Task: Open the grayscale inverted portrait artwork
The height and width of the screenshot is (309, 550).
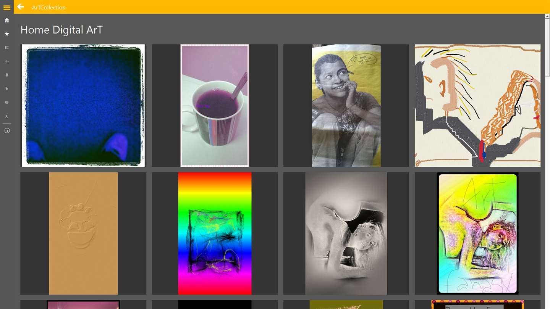Action: pos(346,233)
